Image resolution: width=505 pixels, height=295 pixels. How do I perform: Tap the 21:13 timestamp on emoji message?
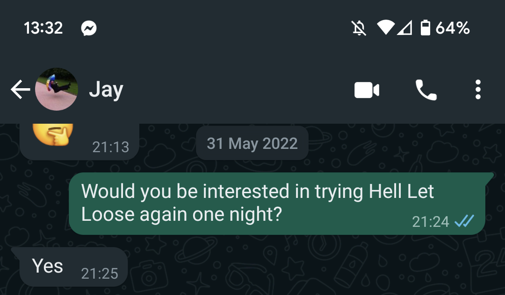click(x=110, y=147)
